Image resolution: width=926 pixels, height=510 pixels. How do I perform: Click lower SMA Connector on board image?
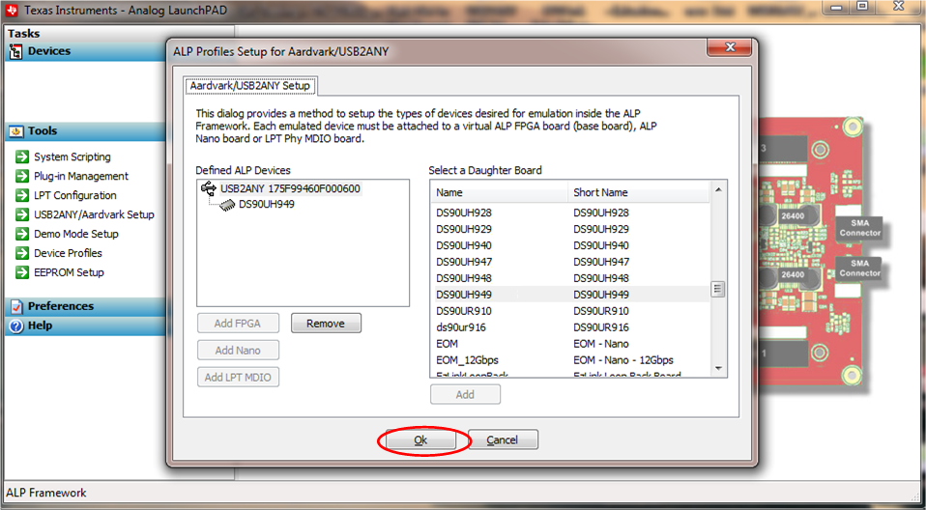pos(860,269)
